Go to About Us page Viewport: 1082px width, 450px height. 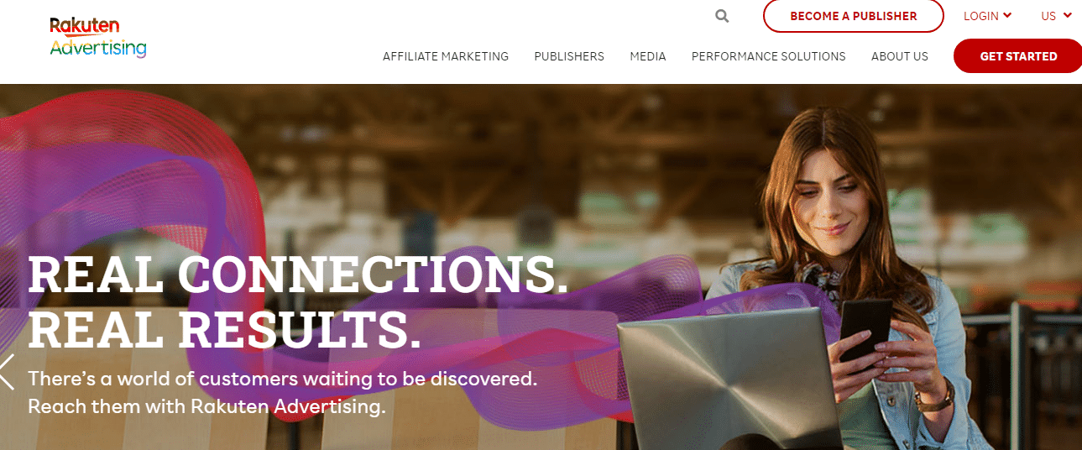pos(900,56)
